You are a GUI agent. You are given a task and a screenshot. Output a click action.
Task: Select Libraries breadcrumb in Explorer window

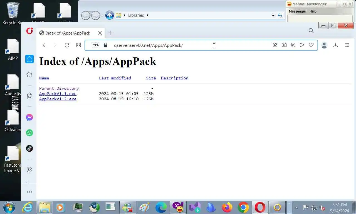click(136, 15)
